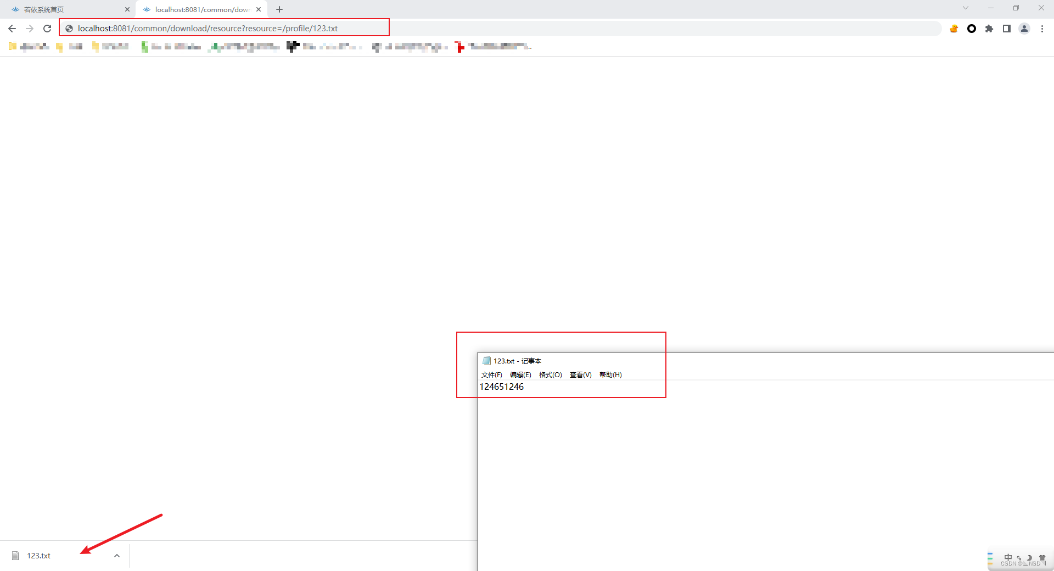Open Notepad 文件(F) menu

[x=492, y=375]
